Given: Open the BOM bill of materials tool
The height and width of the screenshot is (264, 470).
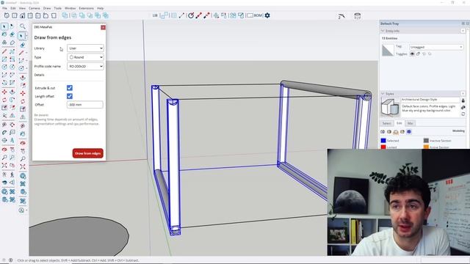Looking at the screenshot, I should point(258,15).
